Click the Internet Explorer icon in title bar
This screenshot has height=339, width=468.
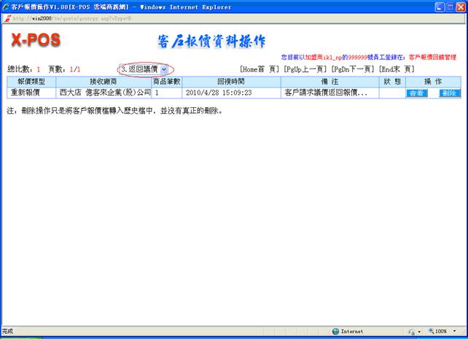(x=6, y=7)
